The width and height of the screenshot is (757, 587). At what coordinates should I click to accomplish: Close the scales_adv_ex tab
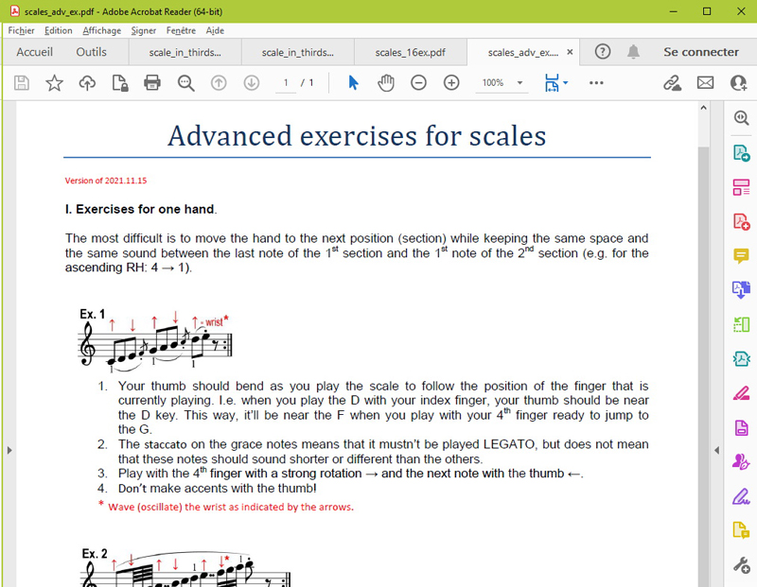coord(569,52)
